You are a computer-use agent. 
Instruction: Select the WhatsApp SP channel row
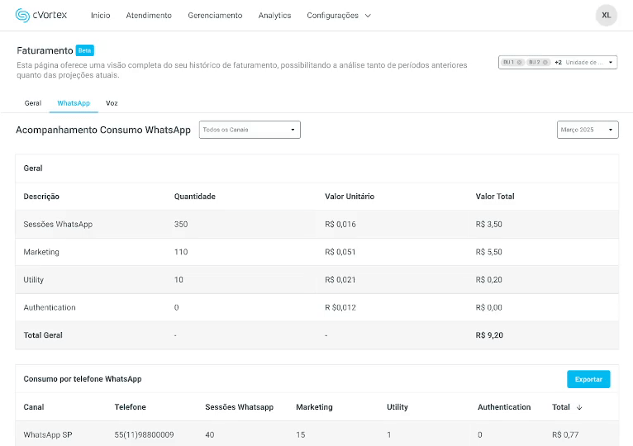48,434
